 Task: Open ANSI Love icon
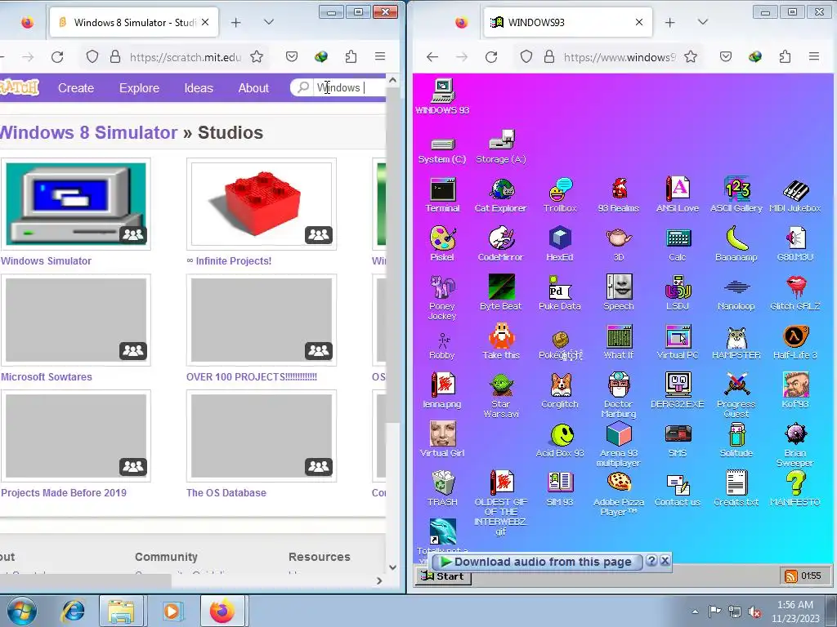678,195
